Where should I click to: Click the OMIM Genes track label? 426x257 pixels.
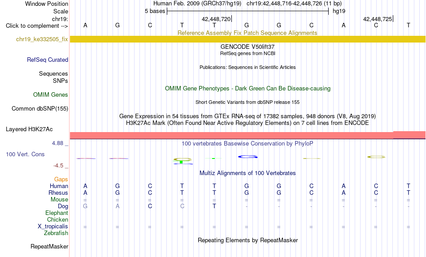coord(51,95)
